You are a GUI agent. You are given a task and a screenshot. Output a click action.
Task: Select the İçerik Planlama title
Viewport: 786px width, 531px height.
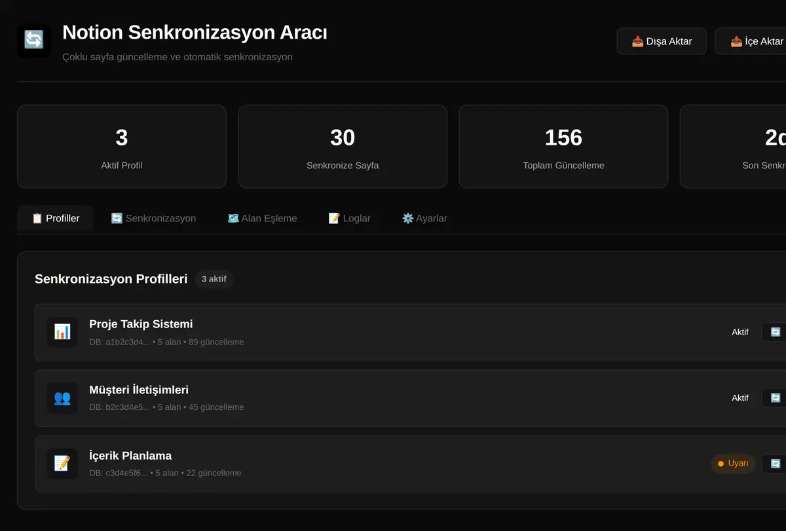coord(130,456)
